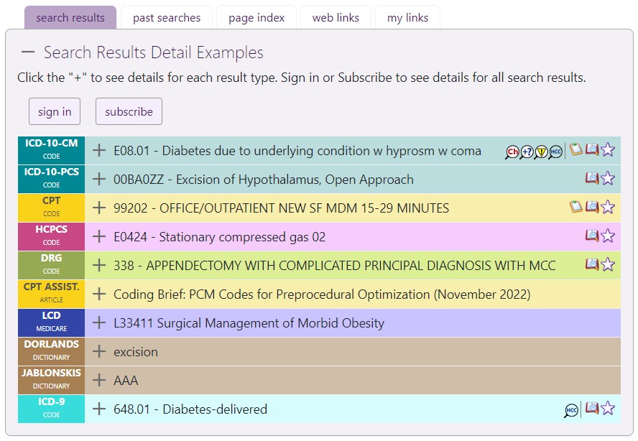Click the yellow warning icon on E08.01
This screenshot has width=638, height=441.
541,152
